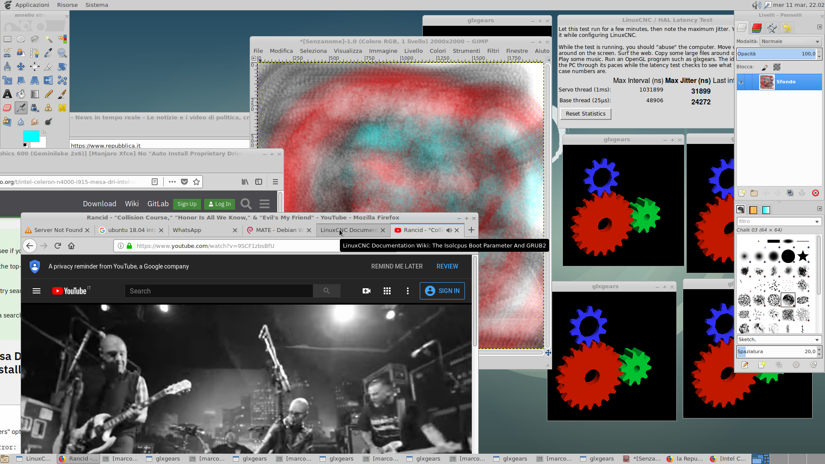Toggle lock pixels brush icon next to Blocca
The image size is (825, 464).
765,67
